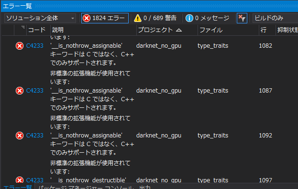The image size is (298, 189).
Task: Click line number 1087
Action: [x=265, y=91]
